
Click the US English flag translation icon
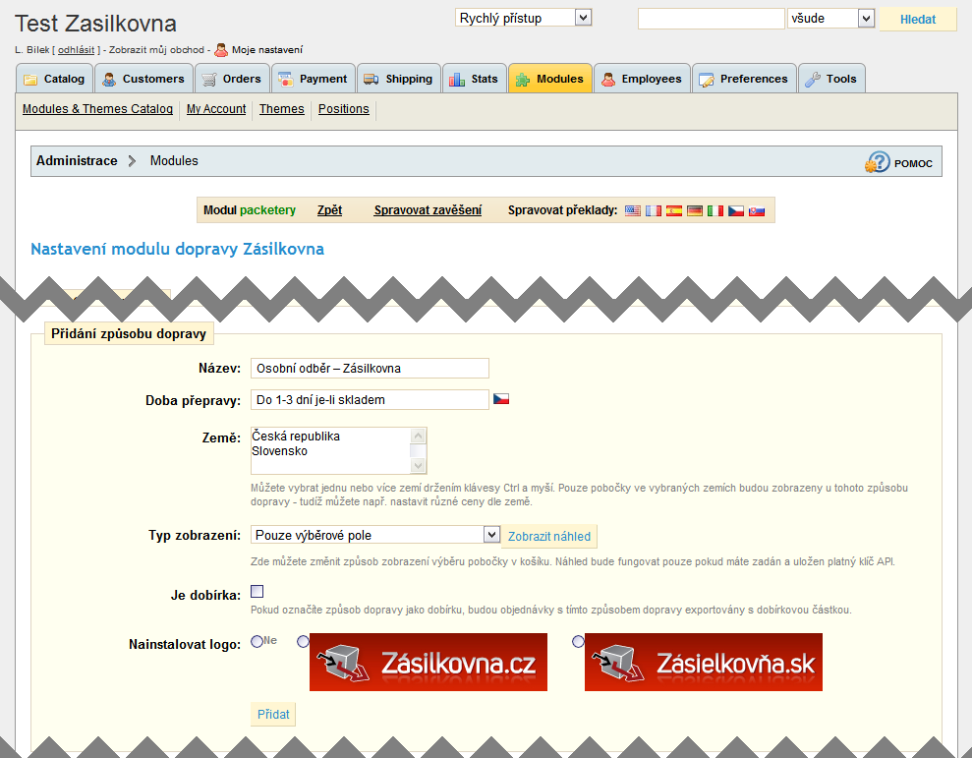click(632, 211)
